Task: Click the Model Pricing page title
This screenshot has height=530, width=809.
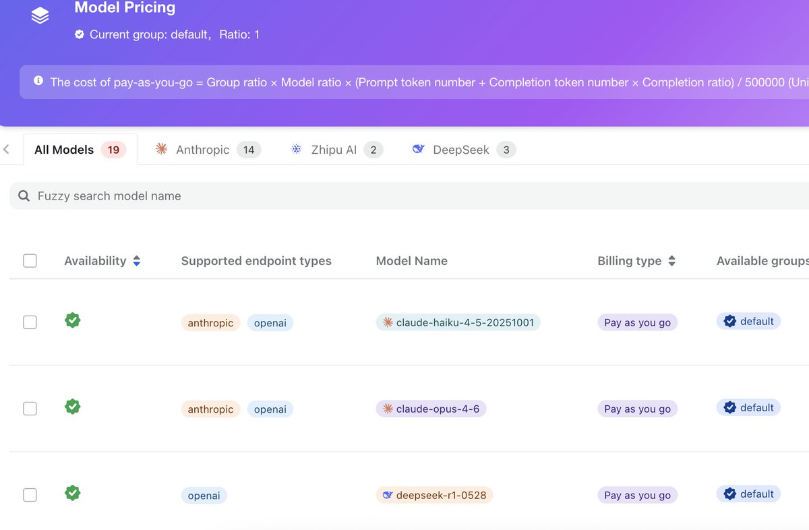Action: click(125, 8)
